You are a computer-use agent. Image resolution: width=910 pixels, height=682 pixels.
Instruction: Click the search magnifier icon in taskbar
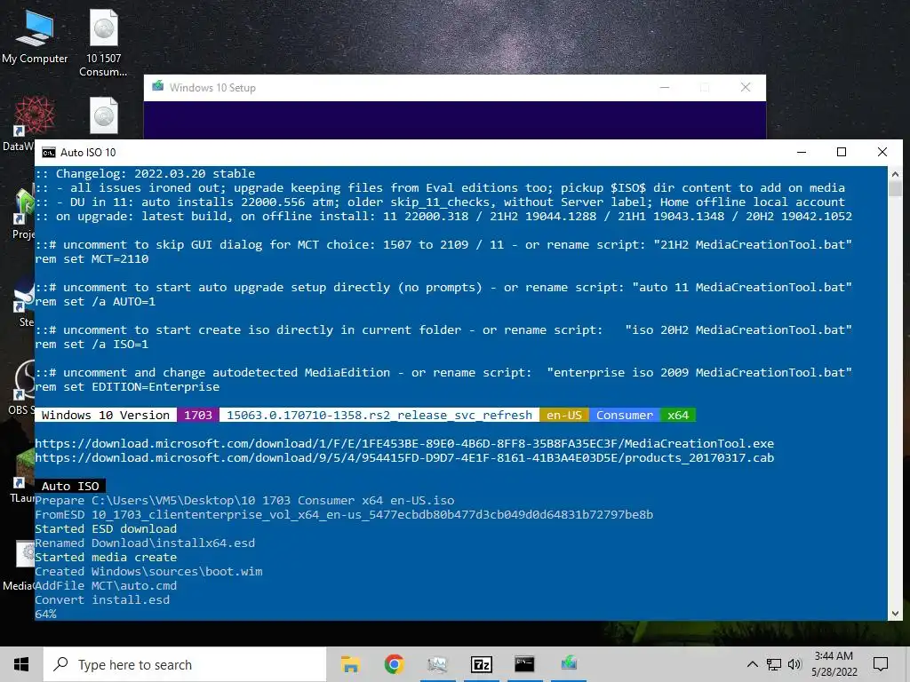61,664
